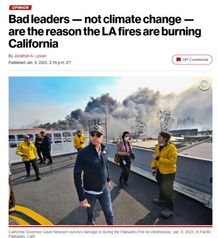
Task: Click the photo caption about Gavin Newsom
Action: (x=109, y=234)
